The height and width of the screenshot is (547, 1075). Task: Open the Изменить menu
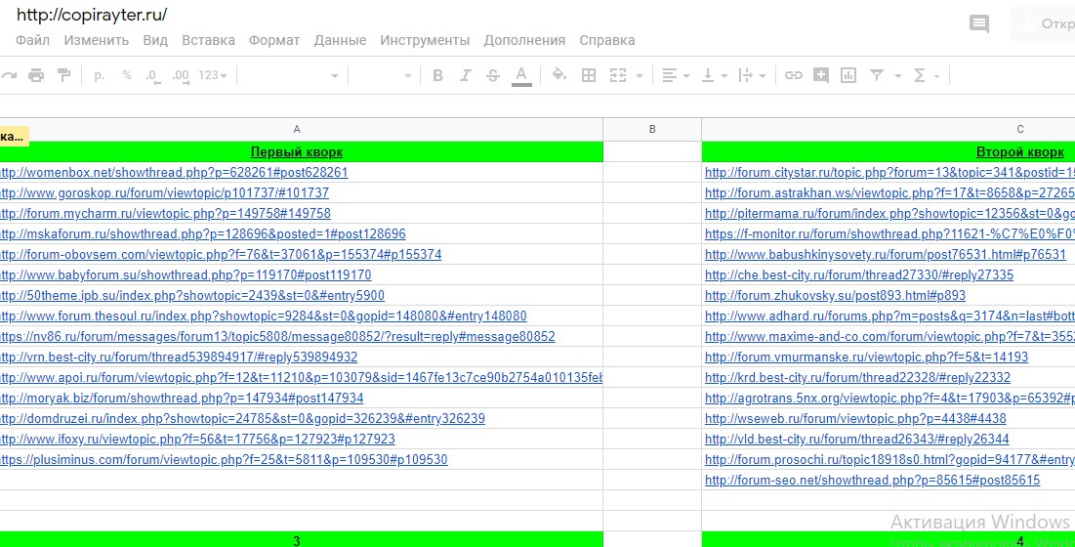pos(97,40)
